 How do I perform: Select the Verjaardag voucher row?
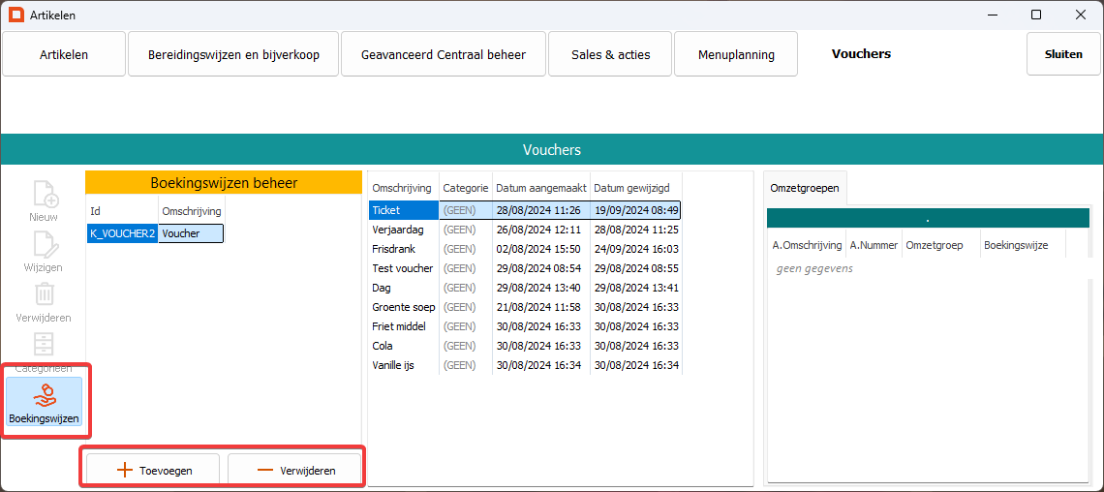click(393, 230)
